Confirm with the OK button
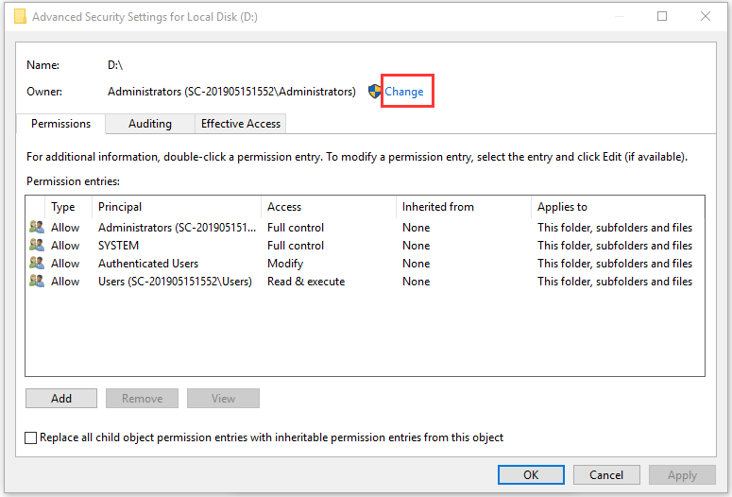Image resolution: width=732 pixels, height=497 pixels. click(x=531, y=475)
